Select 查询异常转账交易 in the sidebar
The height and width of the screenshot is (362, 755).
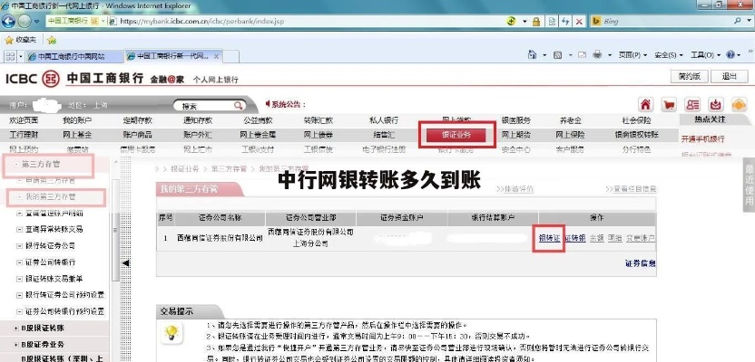[x=54, y=229]
